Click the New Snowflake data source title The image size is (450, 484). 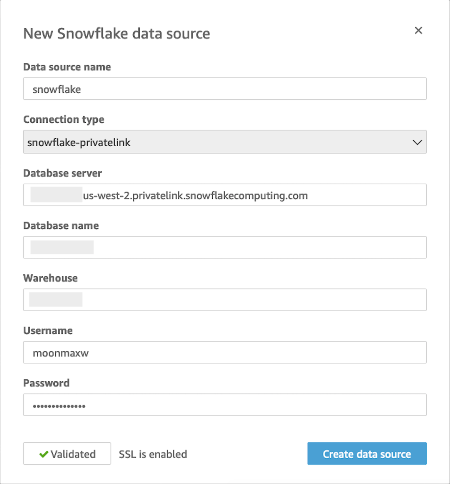click(116, 34)
